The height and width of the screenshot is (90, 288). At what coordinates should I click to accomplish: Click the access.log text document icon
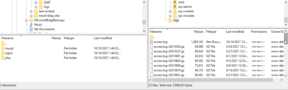(x=151, y=42)
